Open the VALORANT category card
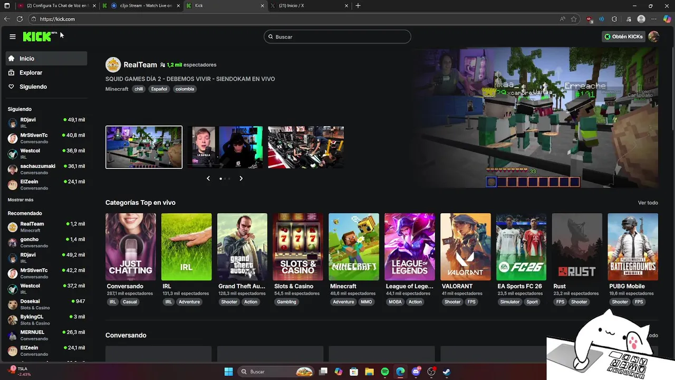 (466, 246)
